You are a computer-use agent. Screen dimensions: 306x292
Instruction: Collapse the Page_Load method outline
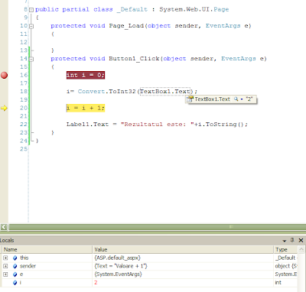[31, 26]
